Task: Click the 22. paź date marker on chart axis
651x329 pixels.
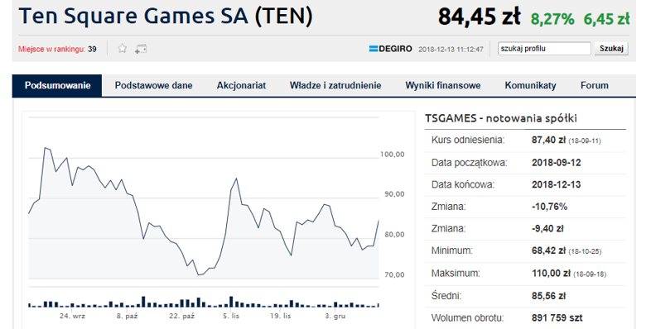Action: pos(182,316)
